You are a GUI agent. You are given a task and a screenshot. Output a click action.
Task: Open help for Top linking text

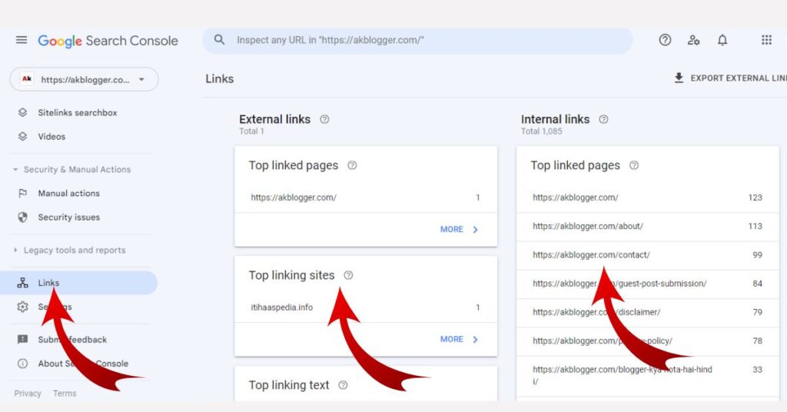click(343, 385)
